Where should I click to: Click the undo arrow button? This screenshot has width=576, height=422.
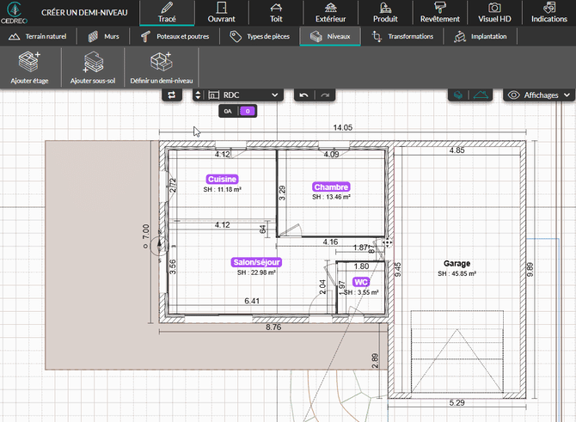click(303, 95)
